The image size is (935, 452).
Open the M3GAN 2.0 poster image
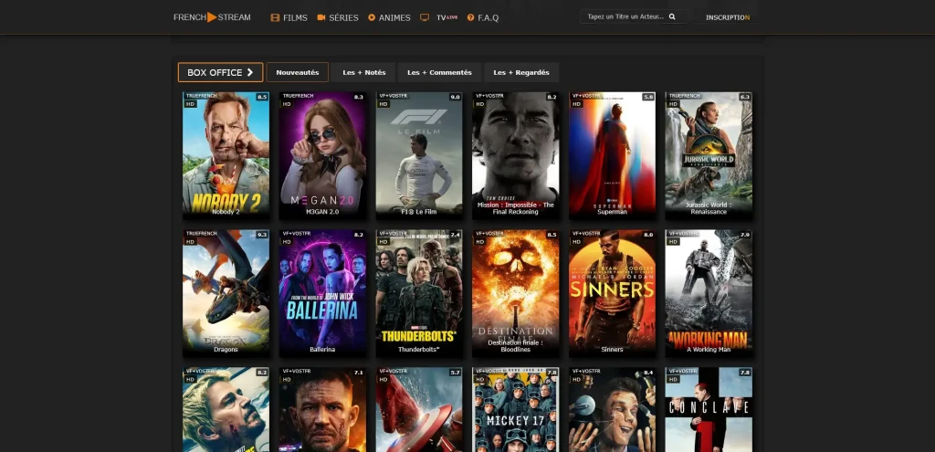point(322,155)
